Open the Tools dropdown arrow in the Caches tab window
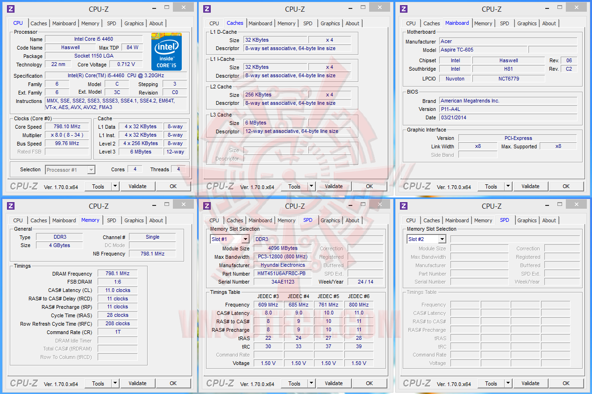This screenshot has height=394, width=592. point(311,186)
